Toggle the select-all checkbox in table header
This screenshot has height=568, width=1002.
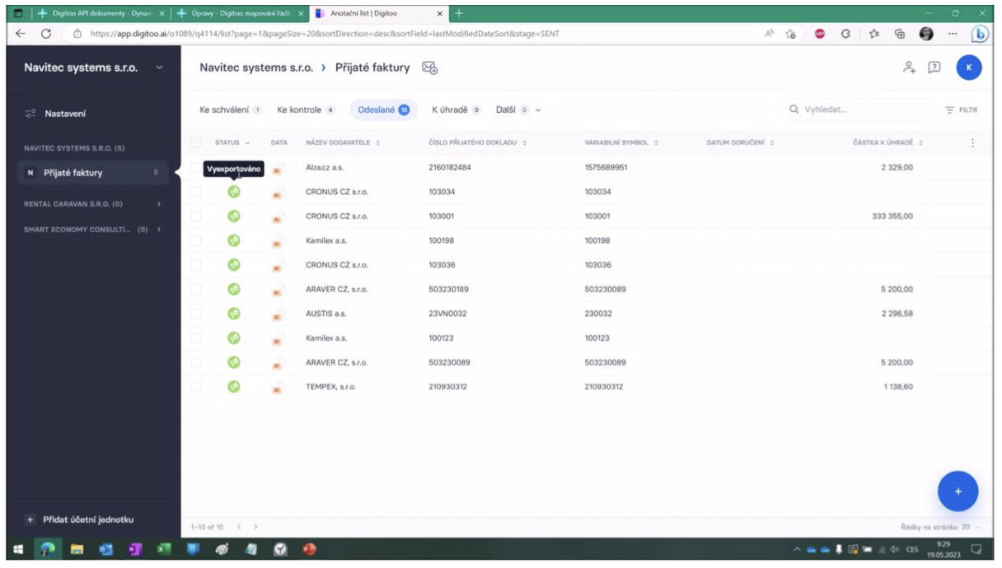click(196, 142)
